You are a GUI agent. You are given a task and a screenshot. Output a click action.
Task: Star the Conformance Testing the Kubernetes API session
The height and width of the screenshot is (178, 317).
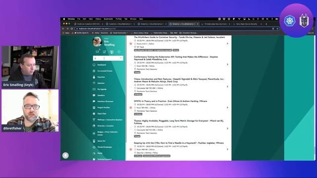tap(131, 65)
